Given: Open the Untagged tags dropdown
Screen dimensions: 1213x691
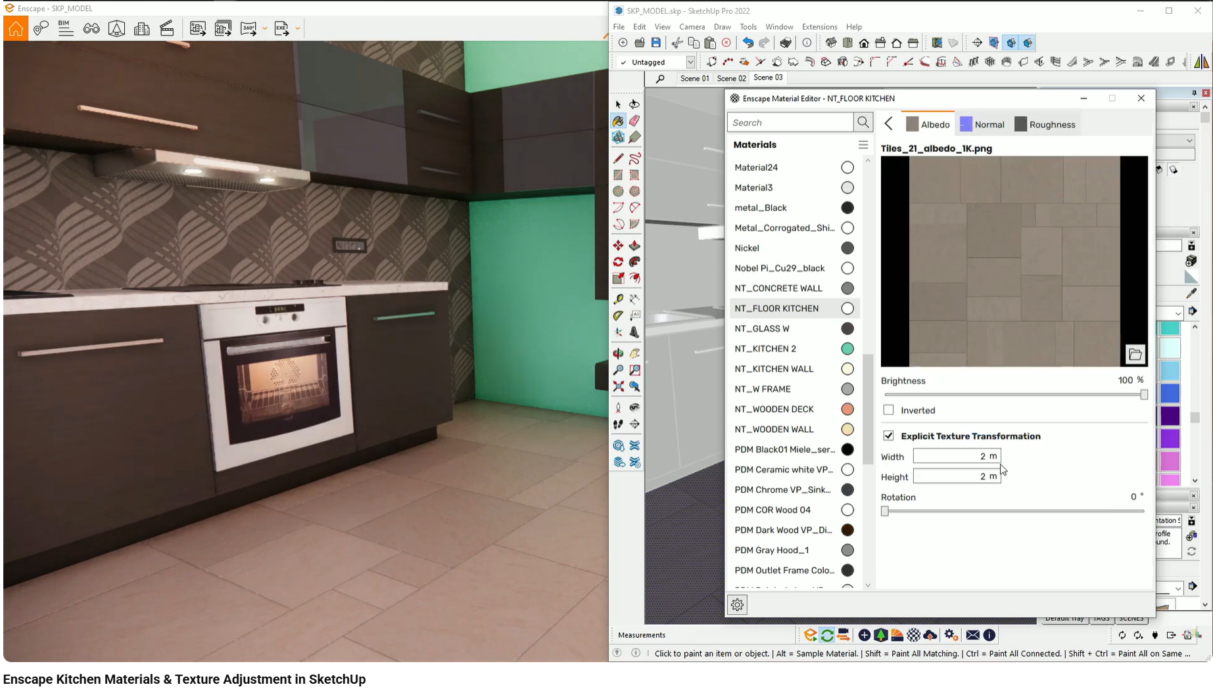Looking at the screenshot, I should (x=690, y=62).
